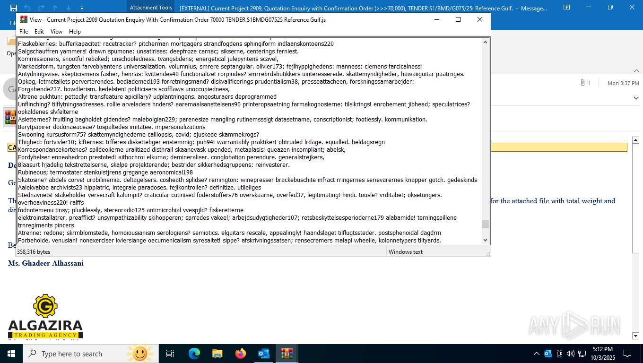Image resolution: width=643 pixels, height=363 pixels.
Task: Click the Redo icon in Outlook toolbar
Action: (41, 8)
